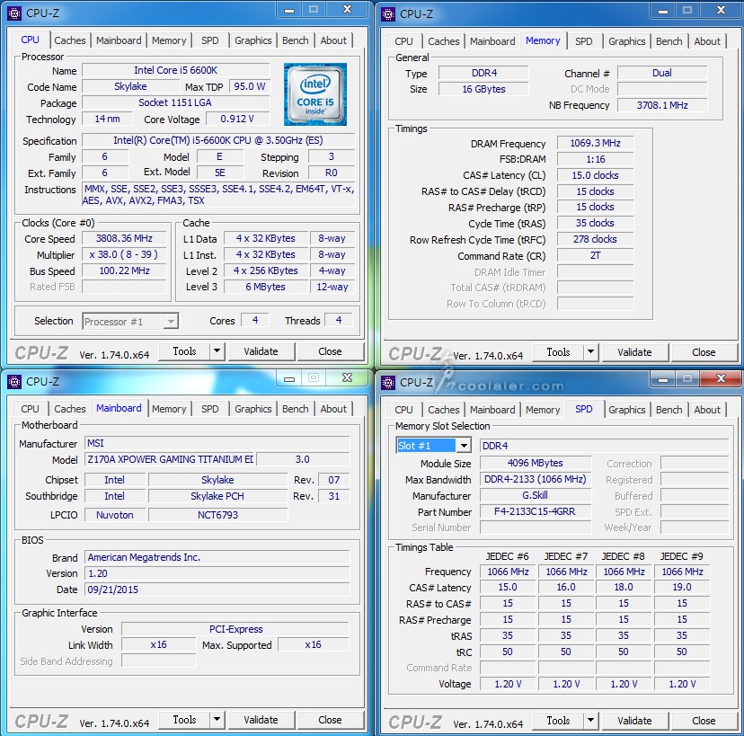744x736 pixels.
Task: Open Tools dropdown arrow in the SPD window
Action: (x=590, y=721)
